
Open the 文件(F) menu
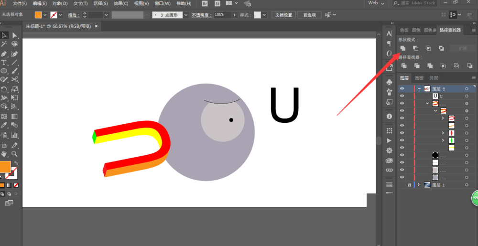coord(20,3)
